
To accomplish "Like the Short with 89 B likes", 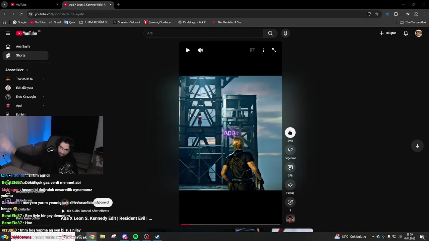I will point(290,133).
